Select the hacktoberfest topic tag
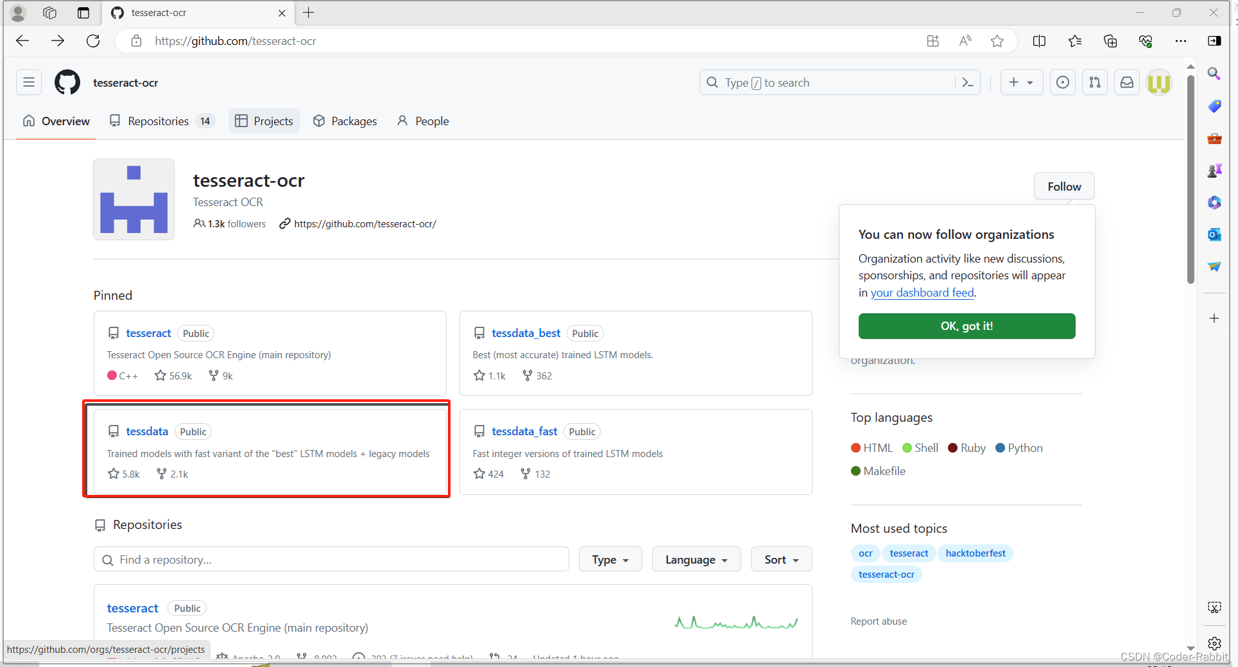 [976, 553]
